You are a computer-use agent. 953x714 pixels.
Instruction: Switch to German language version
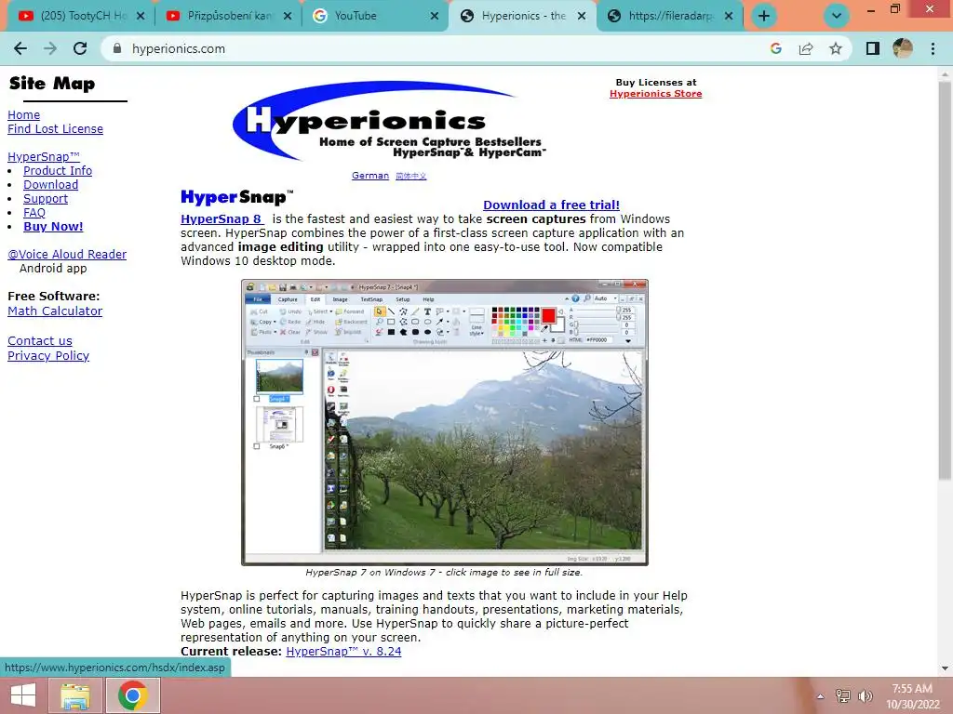(370, 176)
